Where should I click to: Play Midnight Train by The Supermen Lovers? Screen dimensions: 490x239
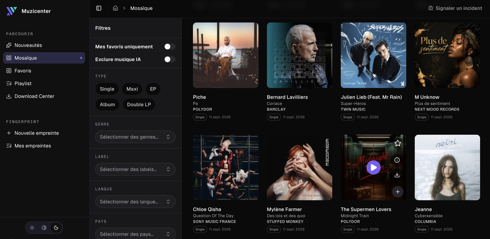(x=374, y=168)
